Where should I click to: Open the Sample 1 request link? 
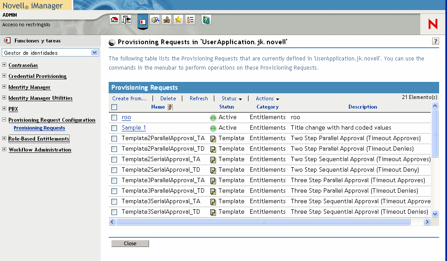(134, 127)
